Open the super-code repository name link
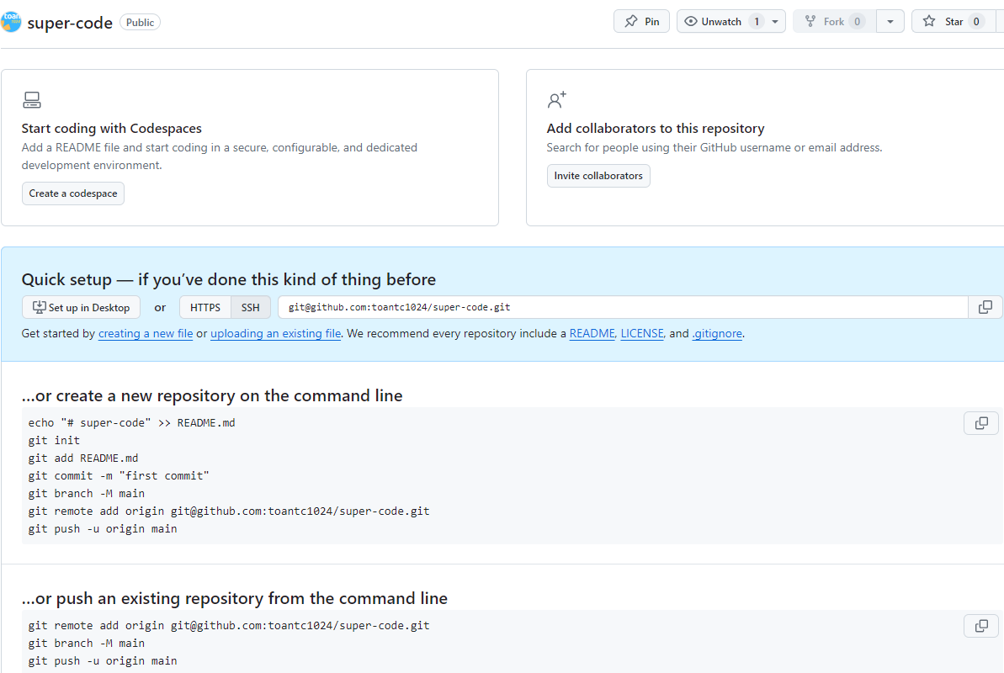This screenshot has width=1004, height=673. 70,23
